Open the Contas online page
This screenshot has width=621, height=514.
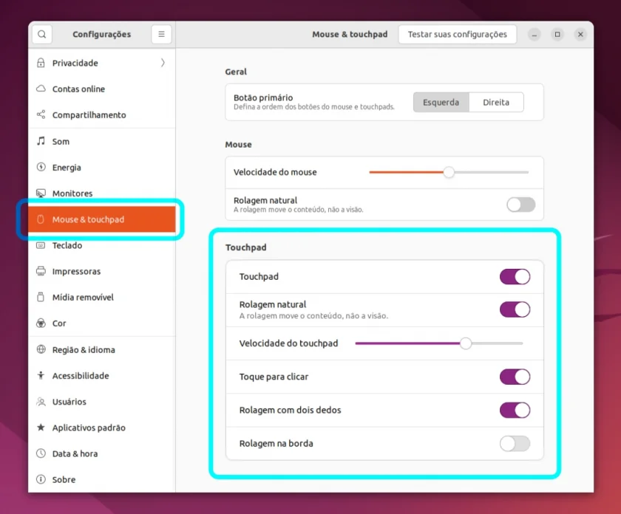(x=102, y=89)
